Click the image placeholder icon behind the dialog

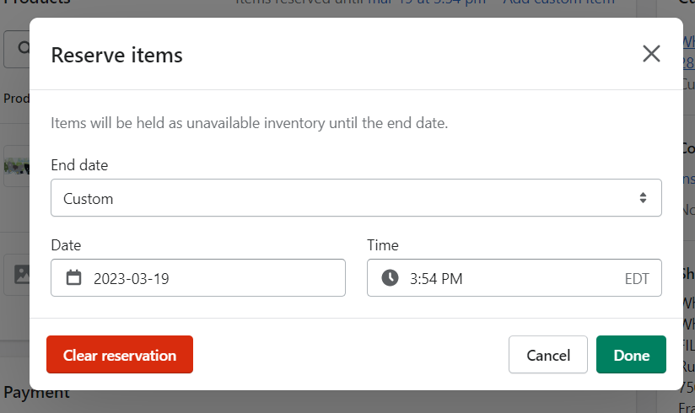tap(22, 274)
